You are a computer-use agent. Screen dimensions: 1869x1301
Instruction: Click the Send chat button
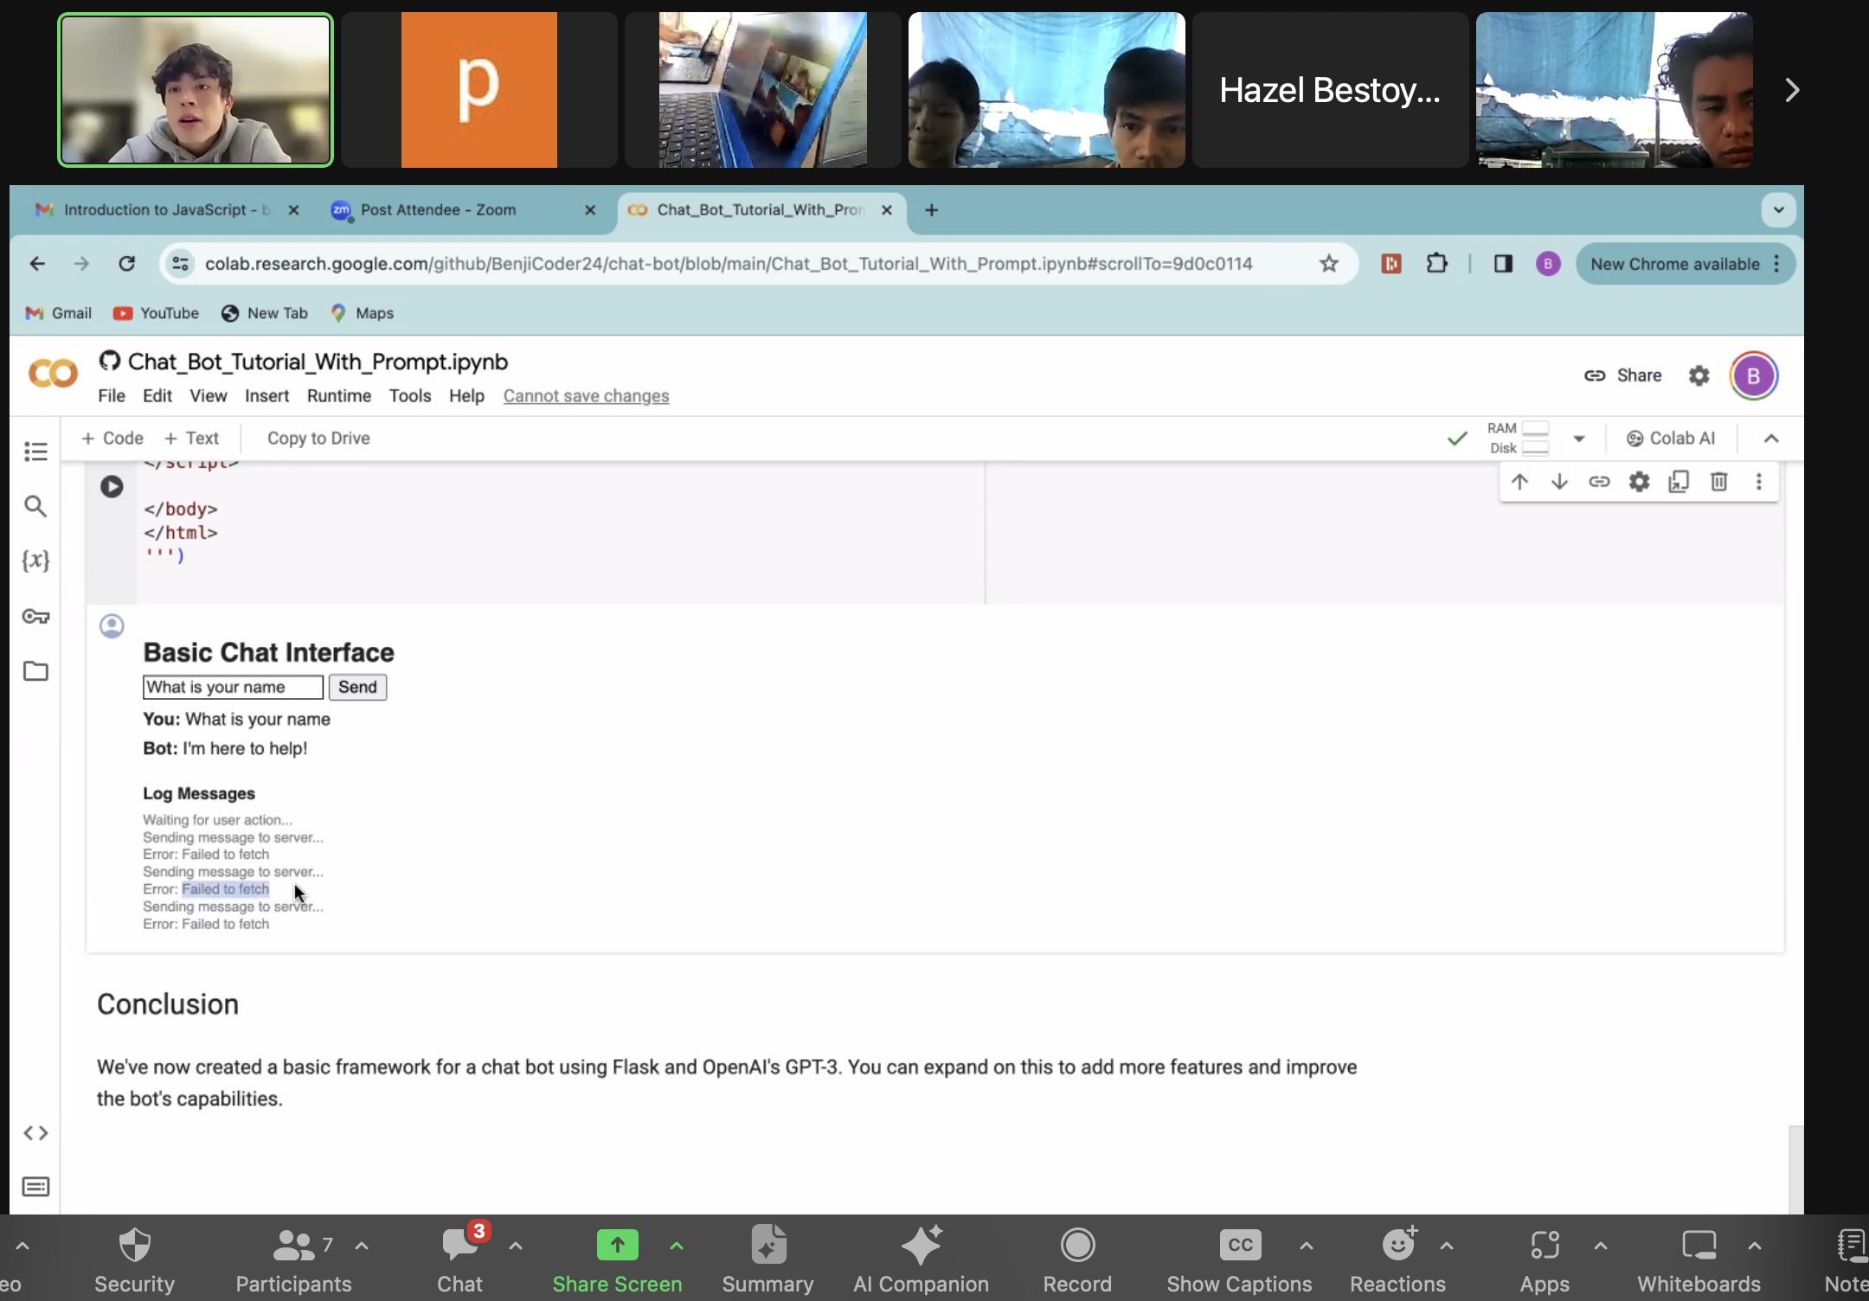tap(357, 687)
